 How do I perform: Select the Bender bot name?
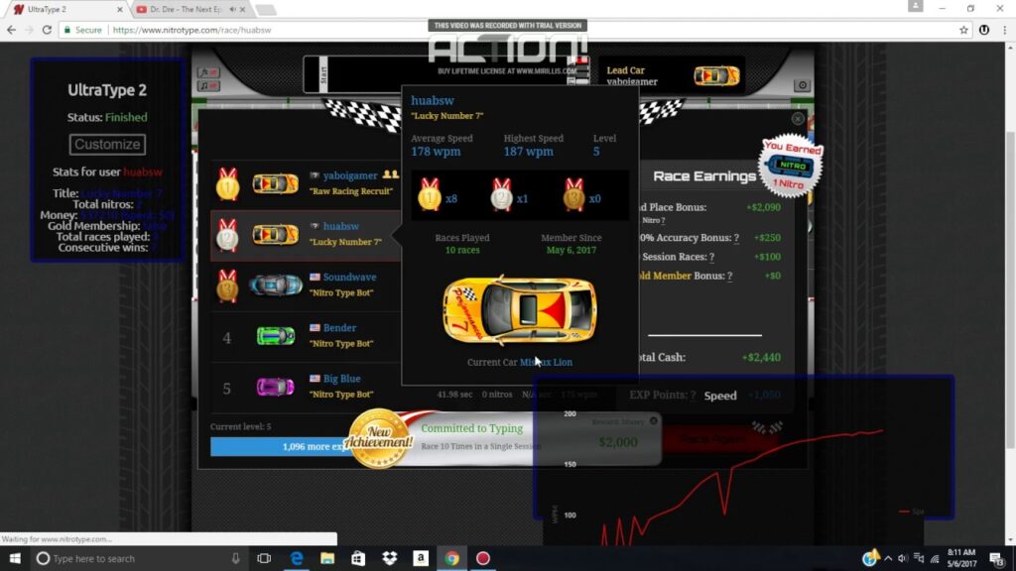coord(339,327)
